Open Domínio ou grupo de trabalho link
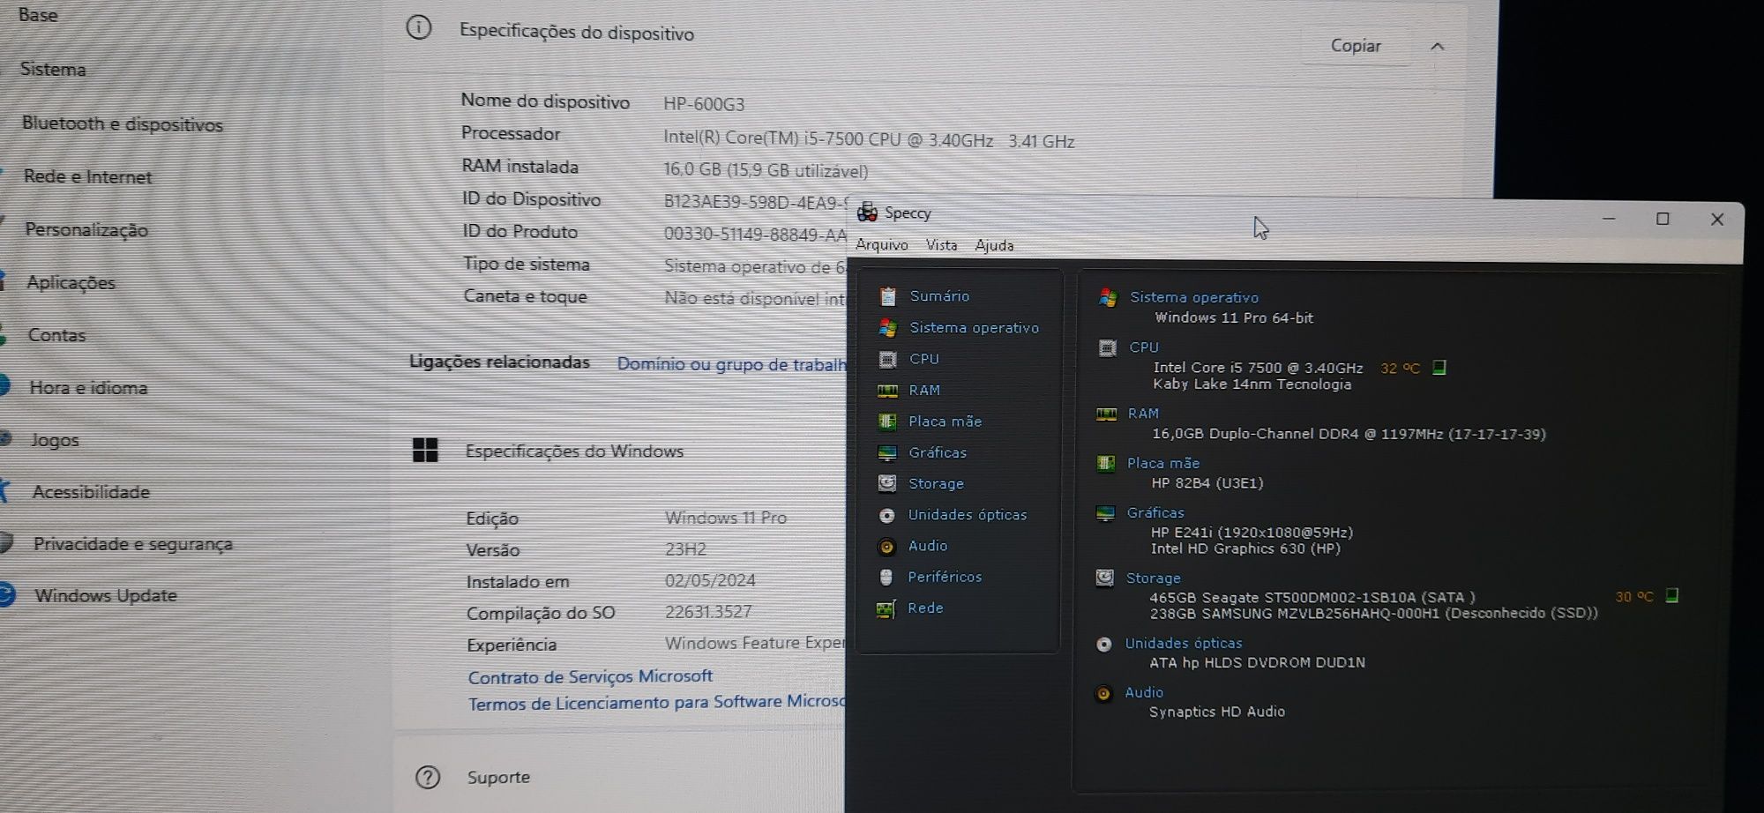Viewport: 1764px width, 813px height. pyautogui.click(x=731, y=364)
